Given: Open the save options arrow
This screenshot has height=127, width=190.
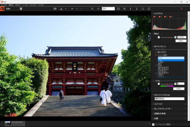Looking at the screenshot, I should 66,9.
